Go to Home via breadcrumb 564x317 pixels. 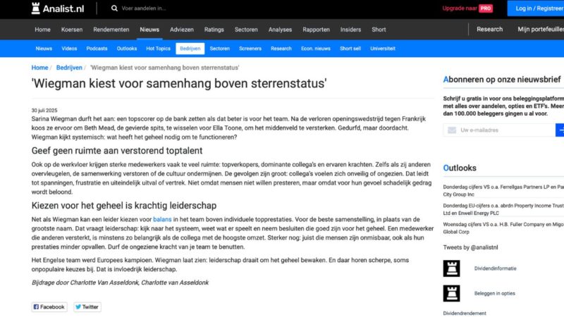(39, 68)
